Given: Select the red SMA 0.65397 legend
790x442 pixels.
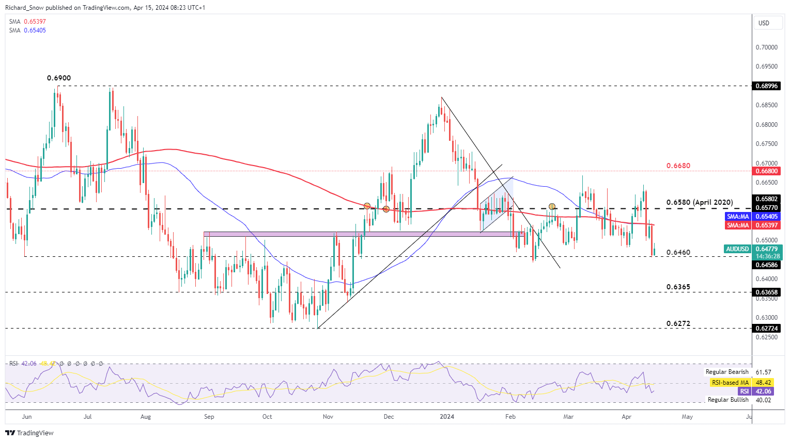Looking at the screenshot, I should 27,22.
